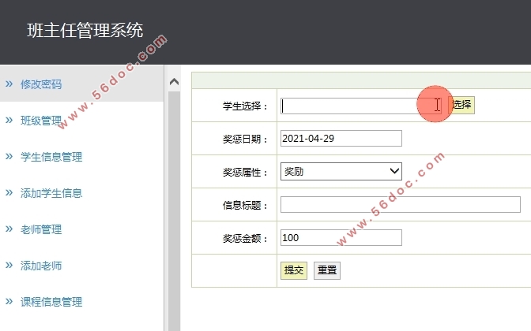Reset the form with 重置 button
The width and height of the screenshot is (531, 331).
coord(327,270)
